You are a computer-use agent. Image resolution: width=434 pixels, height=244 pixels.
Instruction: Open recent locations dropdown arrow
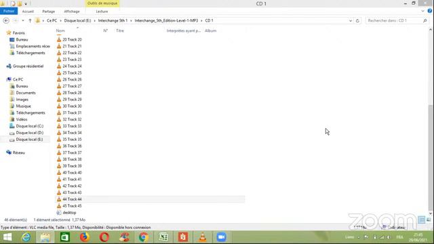click(23, 20)
